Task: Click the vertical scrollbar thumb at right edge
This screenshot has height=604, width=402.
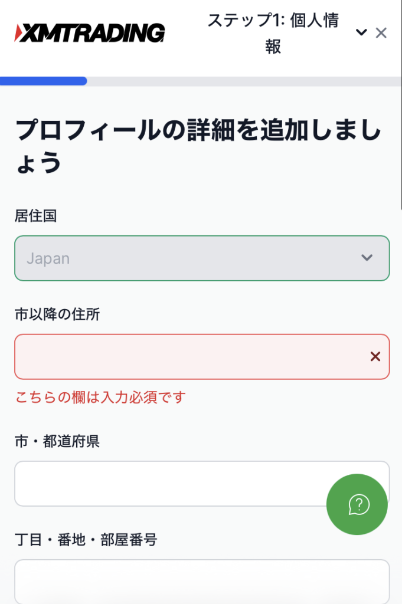Action: click(x=401, y=105)
